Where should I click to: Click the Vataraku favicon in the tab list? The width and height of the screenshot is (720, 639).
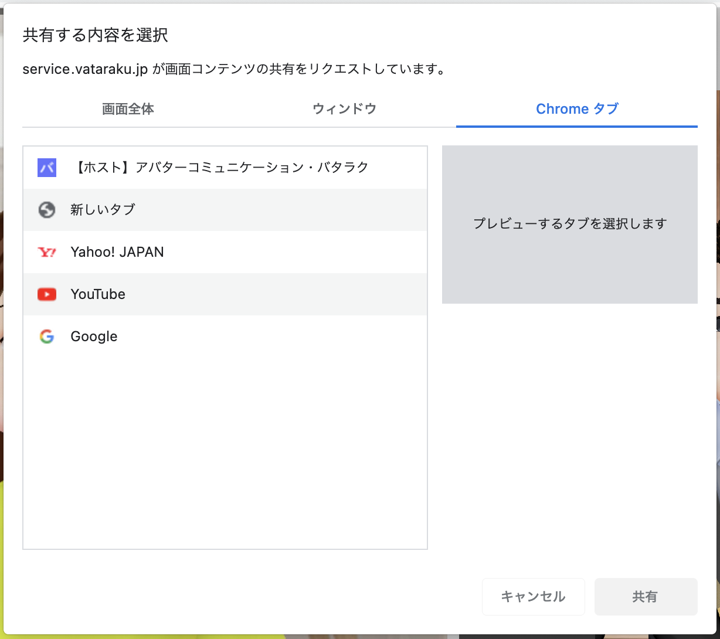pyautogui.click(x=46, y=168)
